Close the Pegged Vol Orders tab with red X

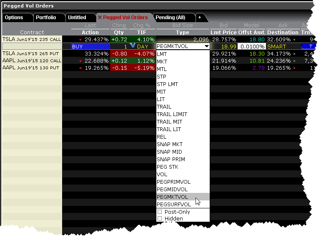[x=100, y=18]
